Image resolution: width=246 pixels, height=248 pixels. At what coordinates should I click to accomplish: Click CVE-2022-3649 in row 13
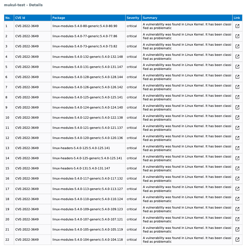[27, 148]
